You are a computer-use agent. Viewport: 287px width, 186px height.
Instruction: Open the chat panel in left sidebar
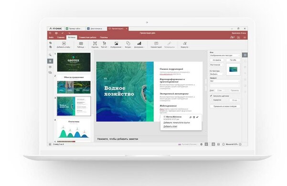tap(50, 73)
